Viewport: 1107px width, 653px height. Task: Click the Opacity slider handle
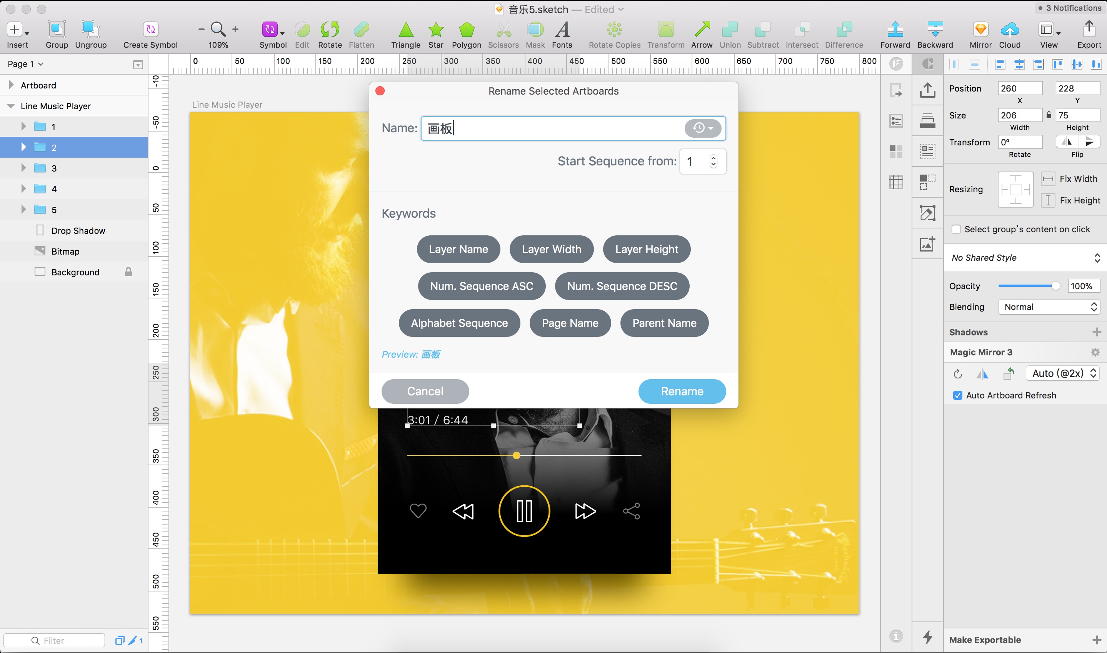pyautogui.click(x=1055, y=286)
